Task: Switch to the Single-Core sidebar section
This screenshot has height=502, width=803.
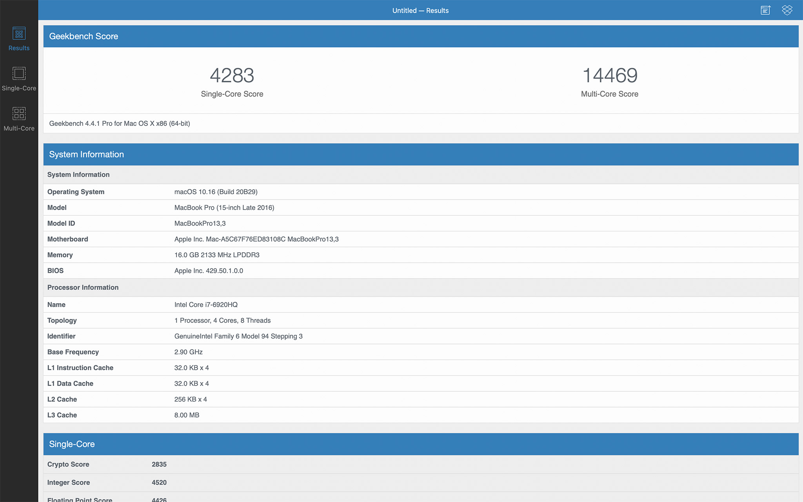Action: point(19,79)
